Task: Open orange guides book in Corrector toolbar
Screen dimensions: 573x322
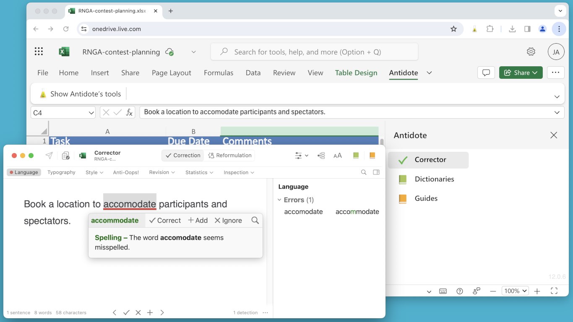Action: [372, 156]
